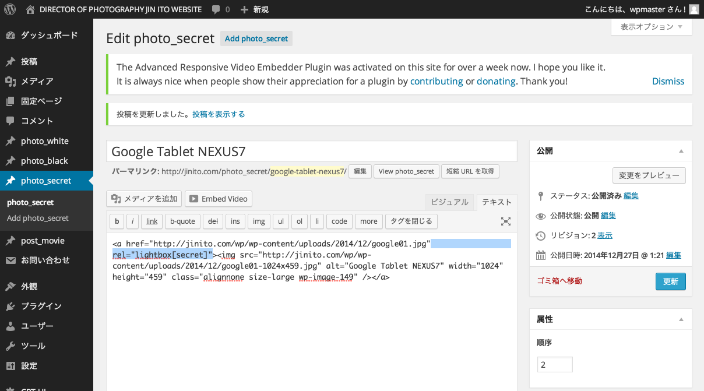This screenshot has height=391, width=704.
Task: Open post_movie sidebar menu
Action: (x=47, y=241)
